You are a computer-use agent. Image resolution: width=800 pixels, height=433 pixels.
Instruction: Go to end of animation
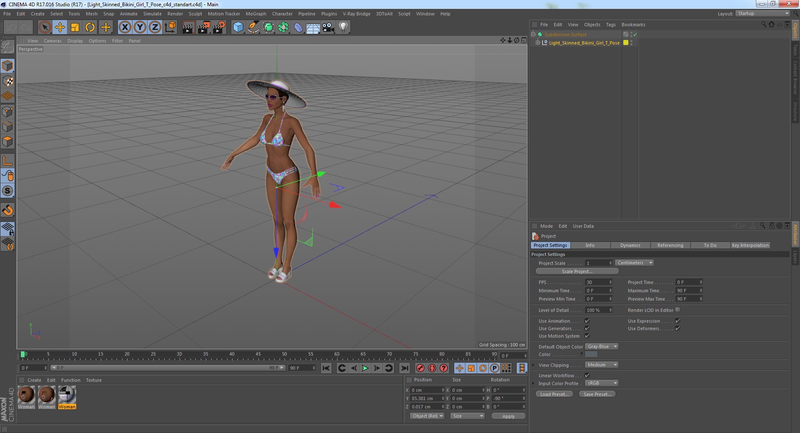click(x=405, y=368)
